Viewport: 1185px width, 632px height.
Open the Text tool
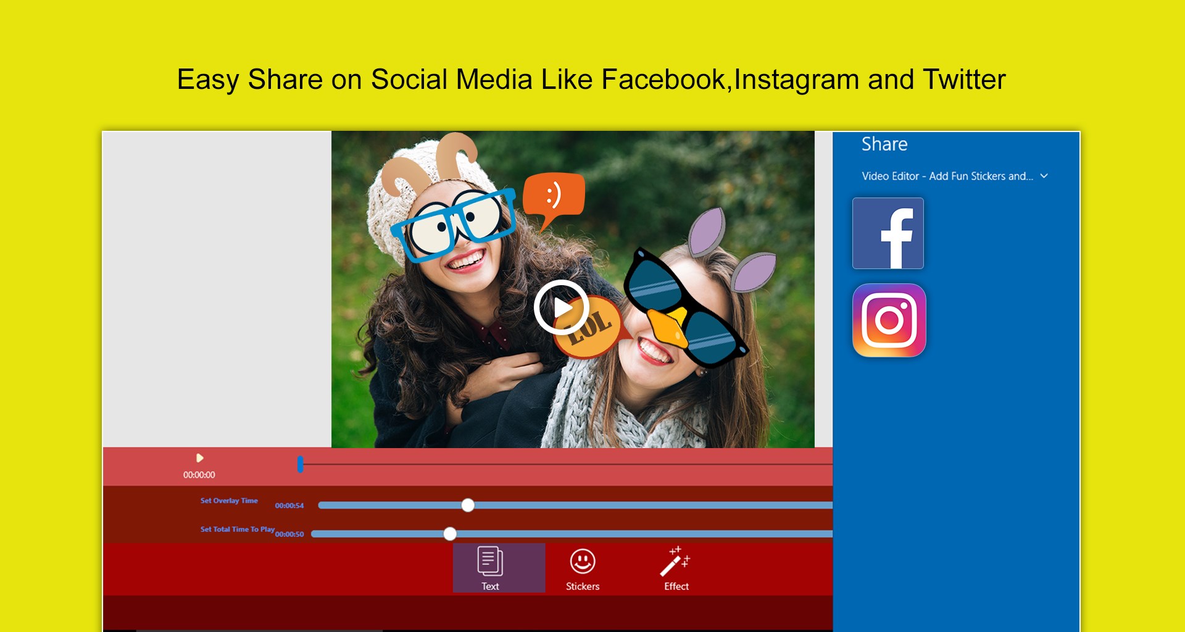pos(499,568)
